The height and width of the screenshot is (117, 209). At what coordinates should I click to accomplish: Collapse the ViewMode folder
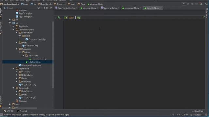tap(23, 56)
